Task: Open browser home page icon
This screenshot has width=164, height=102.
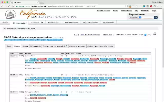Action: point(13,6)
